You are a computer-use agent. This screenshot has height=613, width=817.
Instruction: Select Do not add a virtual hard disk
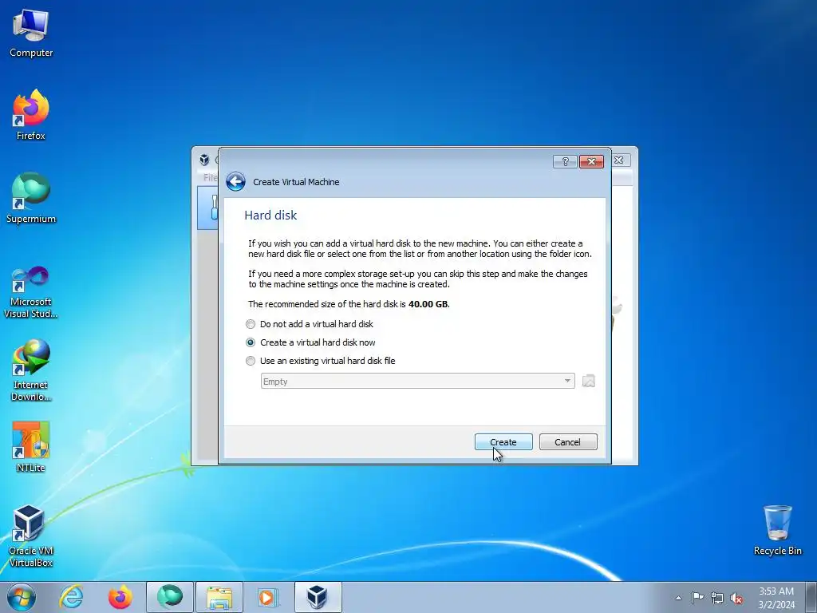pos(310,324)
